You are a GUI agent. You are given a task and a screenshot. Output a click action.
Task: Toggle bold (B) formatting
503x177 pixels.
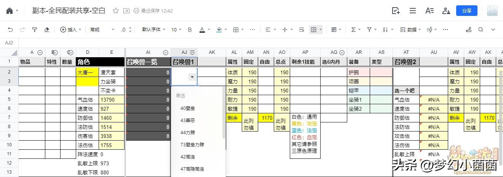[x=189, y=30]
